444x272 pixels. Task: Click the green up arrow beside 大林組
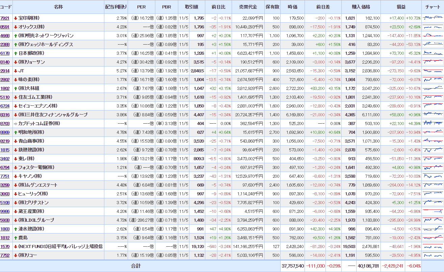[16, 89]
